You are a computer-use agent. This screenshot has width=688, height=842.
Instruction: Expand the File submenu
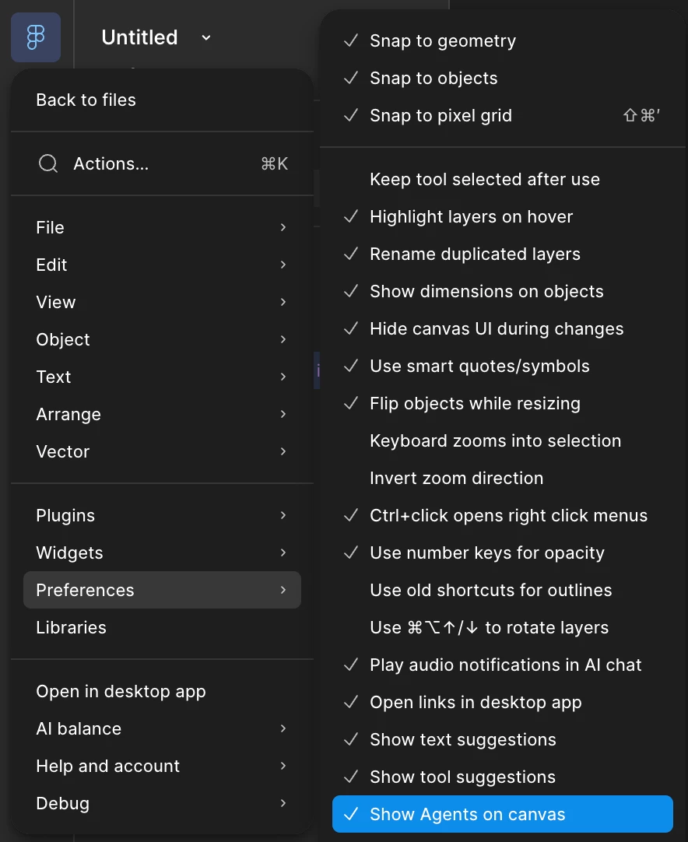[x=162, y=228]
